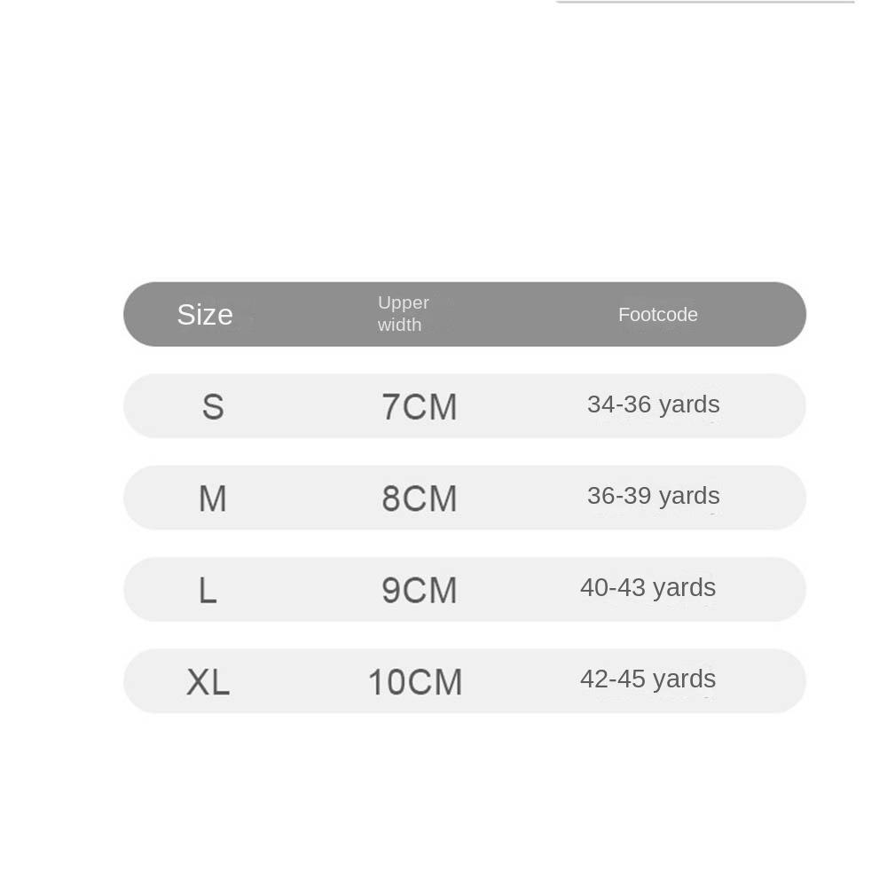
Task: Click the 8CM width value
Action: coord(420,498)
